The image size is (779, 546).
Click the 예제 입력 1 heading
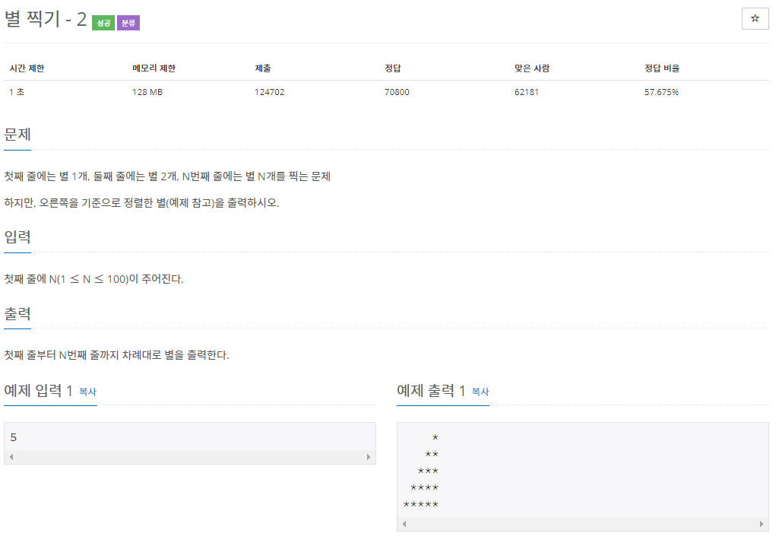click(38, 391)
